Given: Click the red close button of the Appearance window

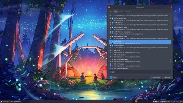Looking at the screenshot, I should click(171, 7).
